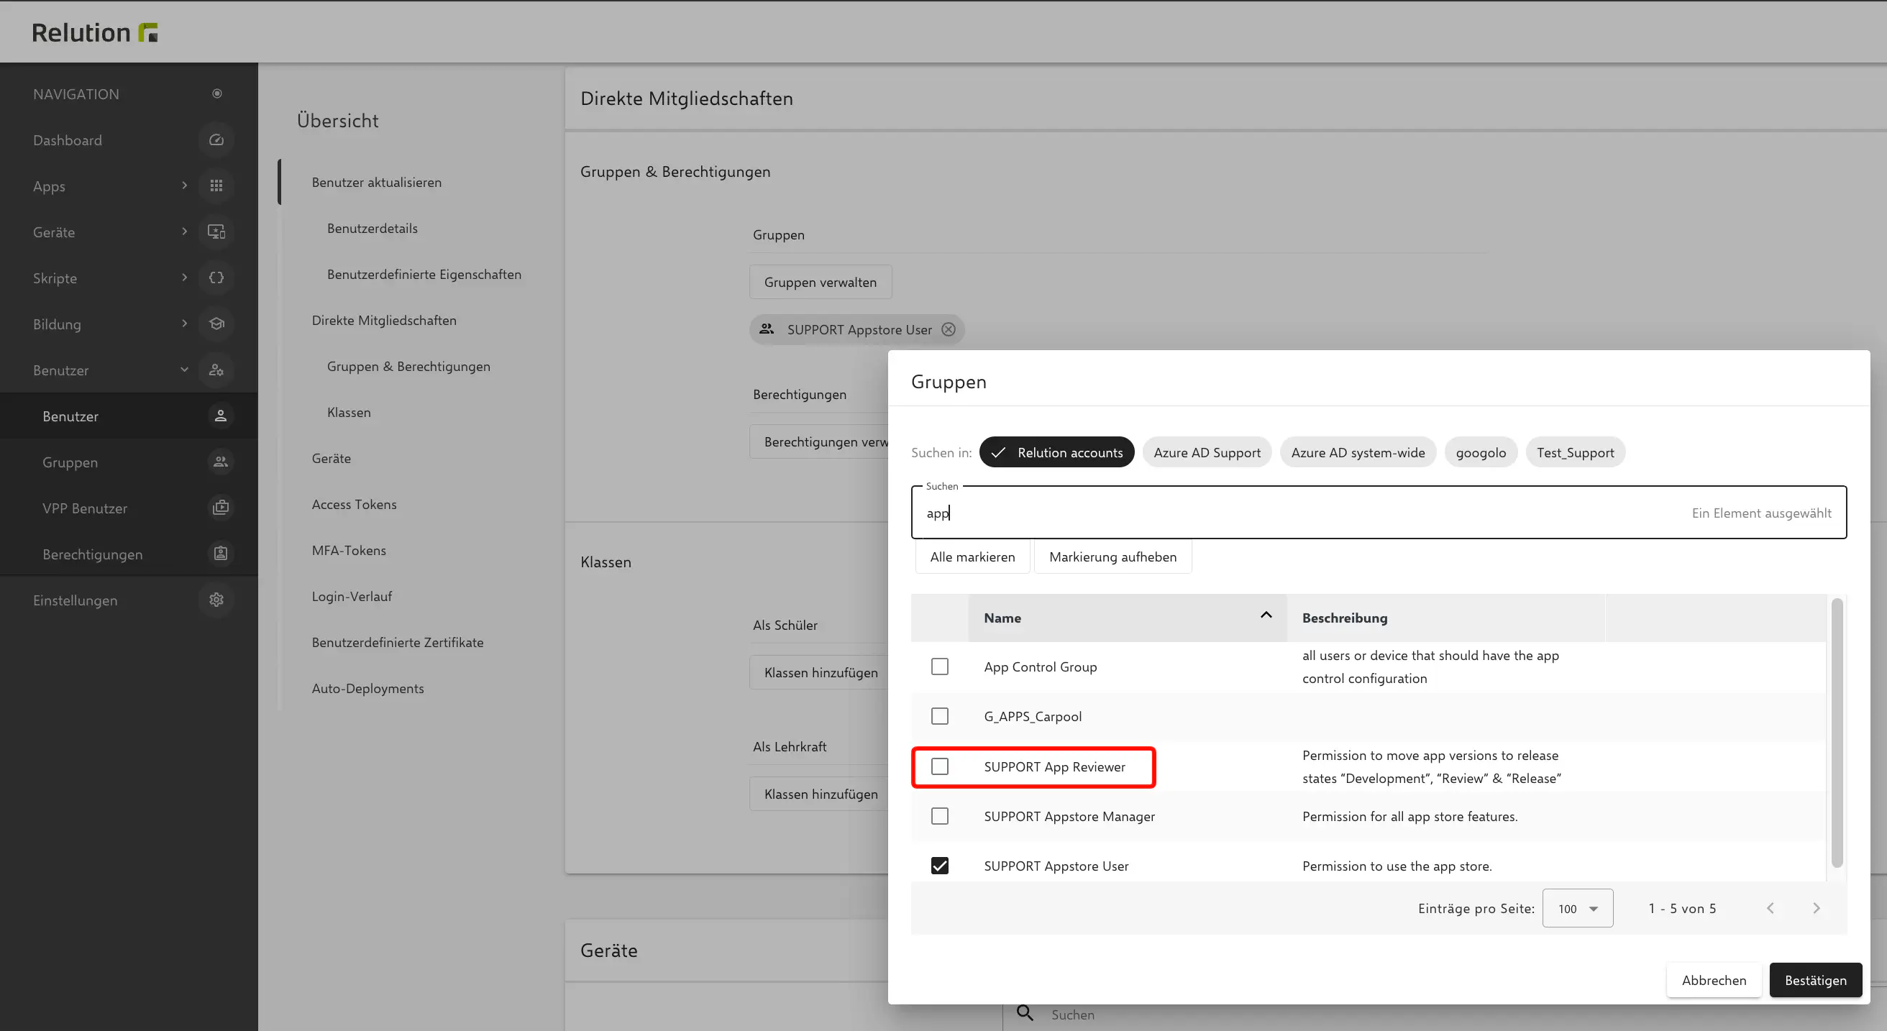This screenshot has width=1887, height=1031.
Task: Open the Einträge pro Seite dropdown
Action: tap(1577, 908)
